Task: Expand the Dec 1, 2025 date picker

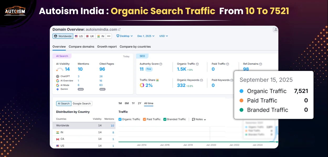Action: coord(146,36)
